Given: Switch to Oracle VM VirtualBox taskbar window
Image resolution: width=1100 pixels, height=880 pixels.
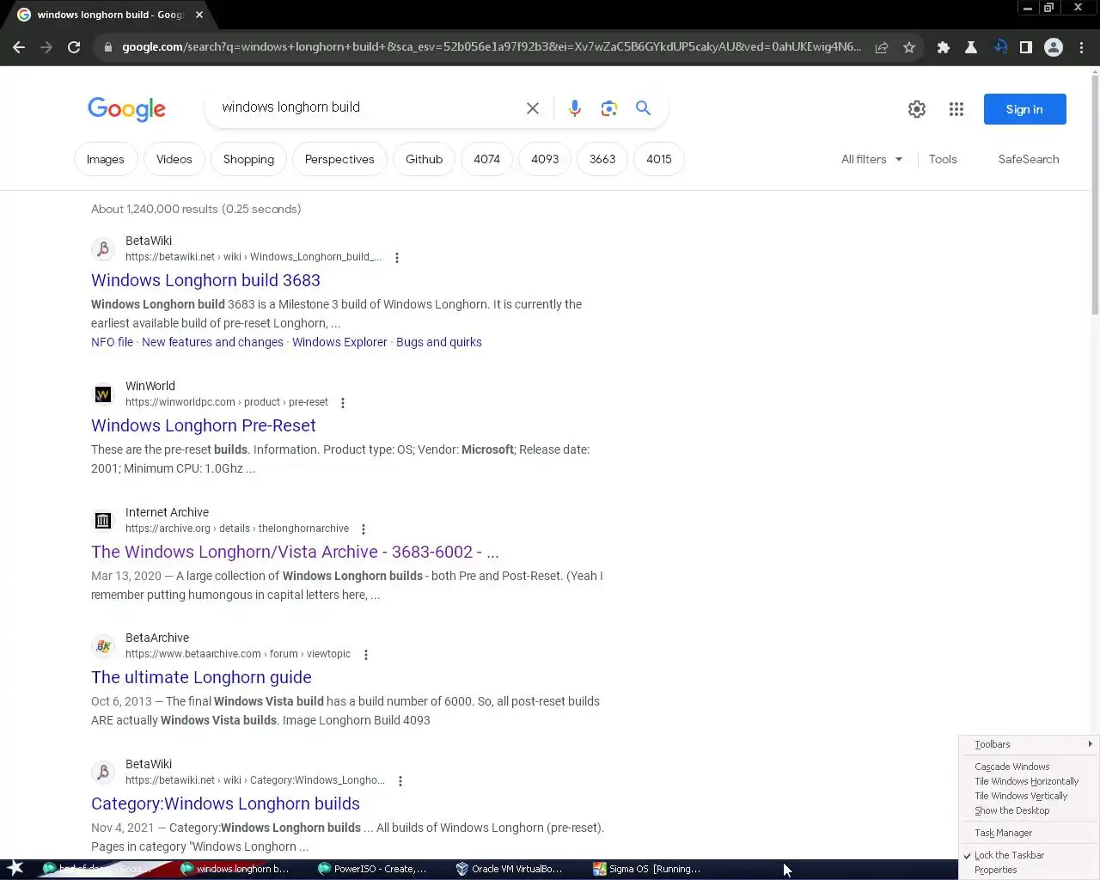Looking at the screenshot, I should coord(510,869).
